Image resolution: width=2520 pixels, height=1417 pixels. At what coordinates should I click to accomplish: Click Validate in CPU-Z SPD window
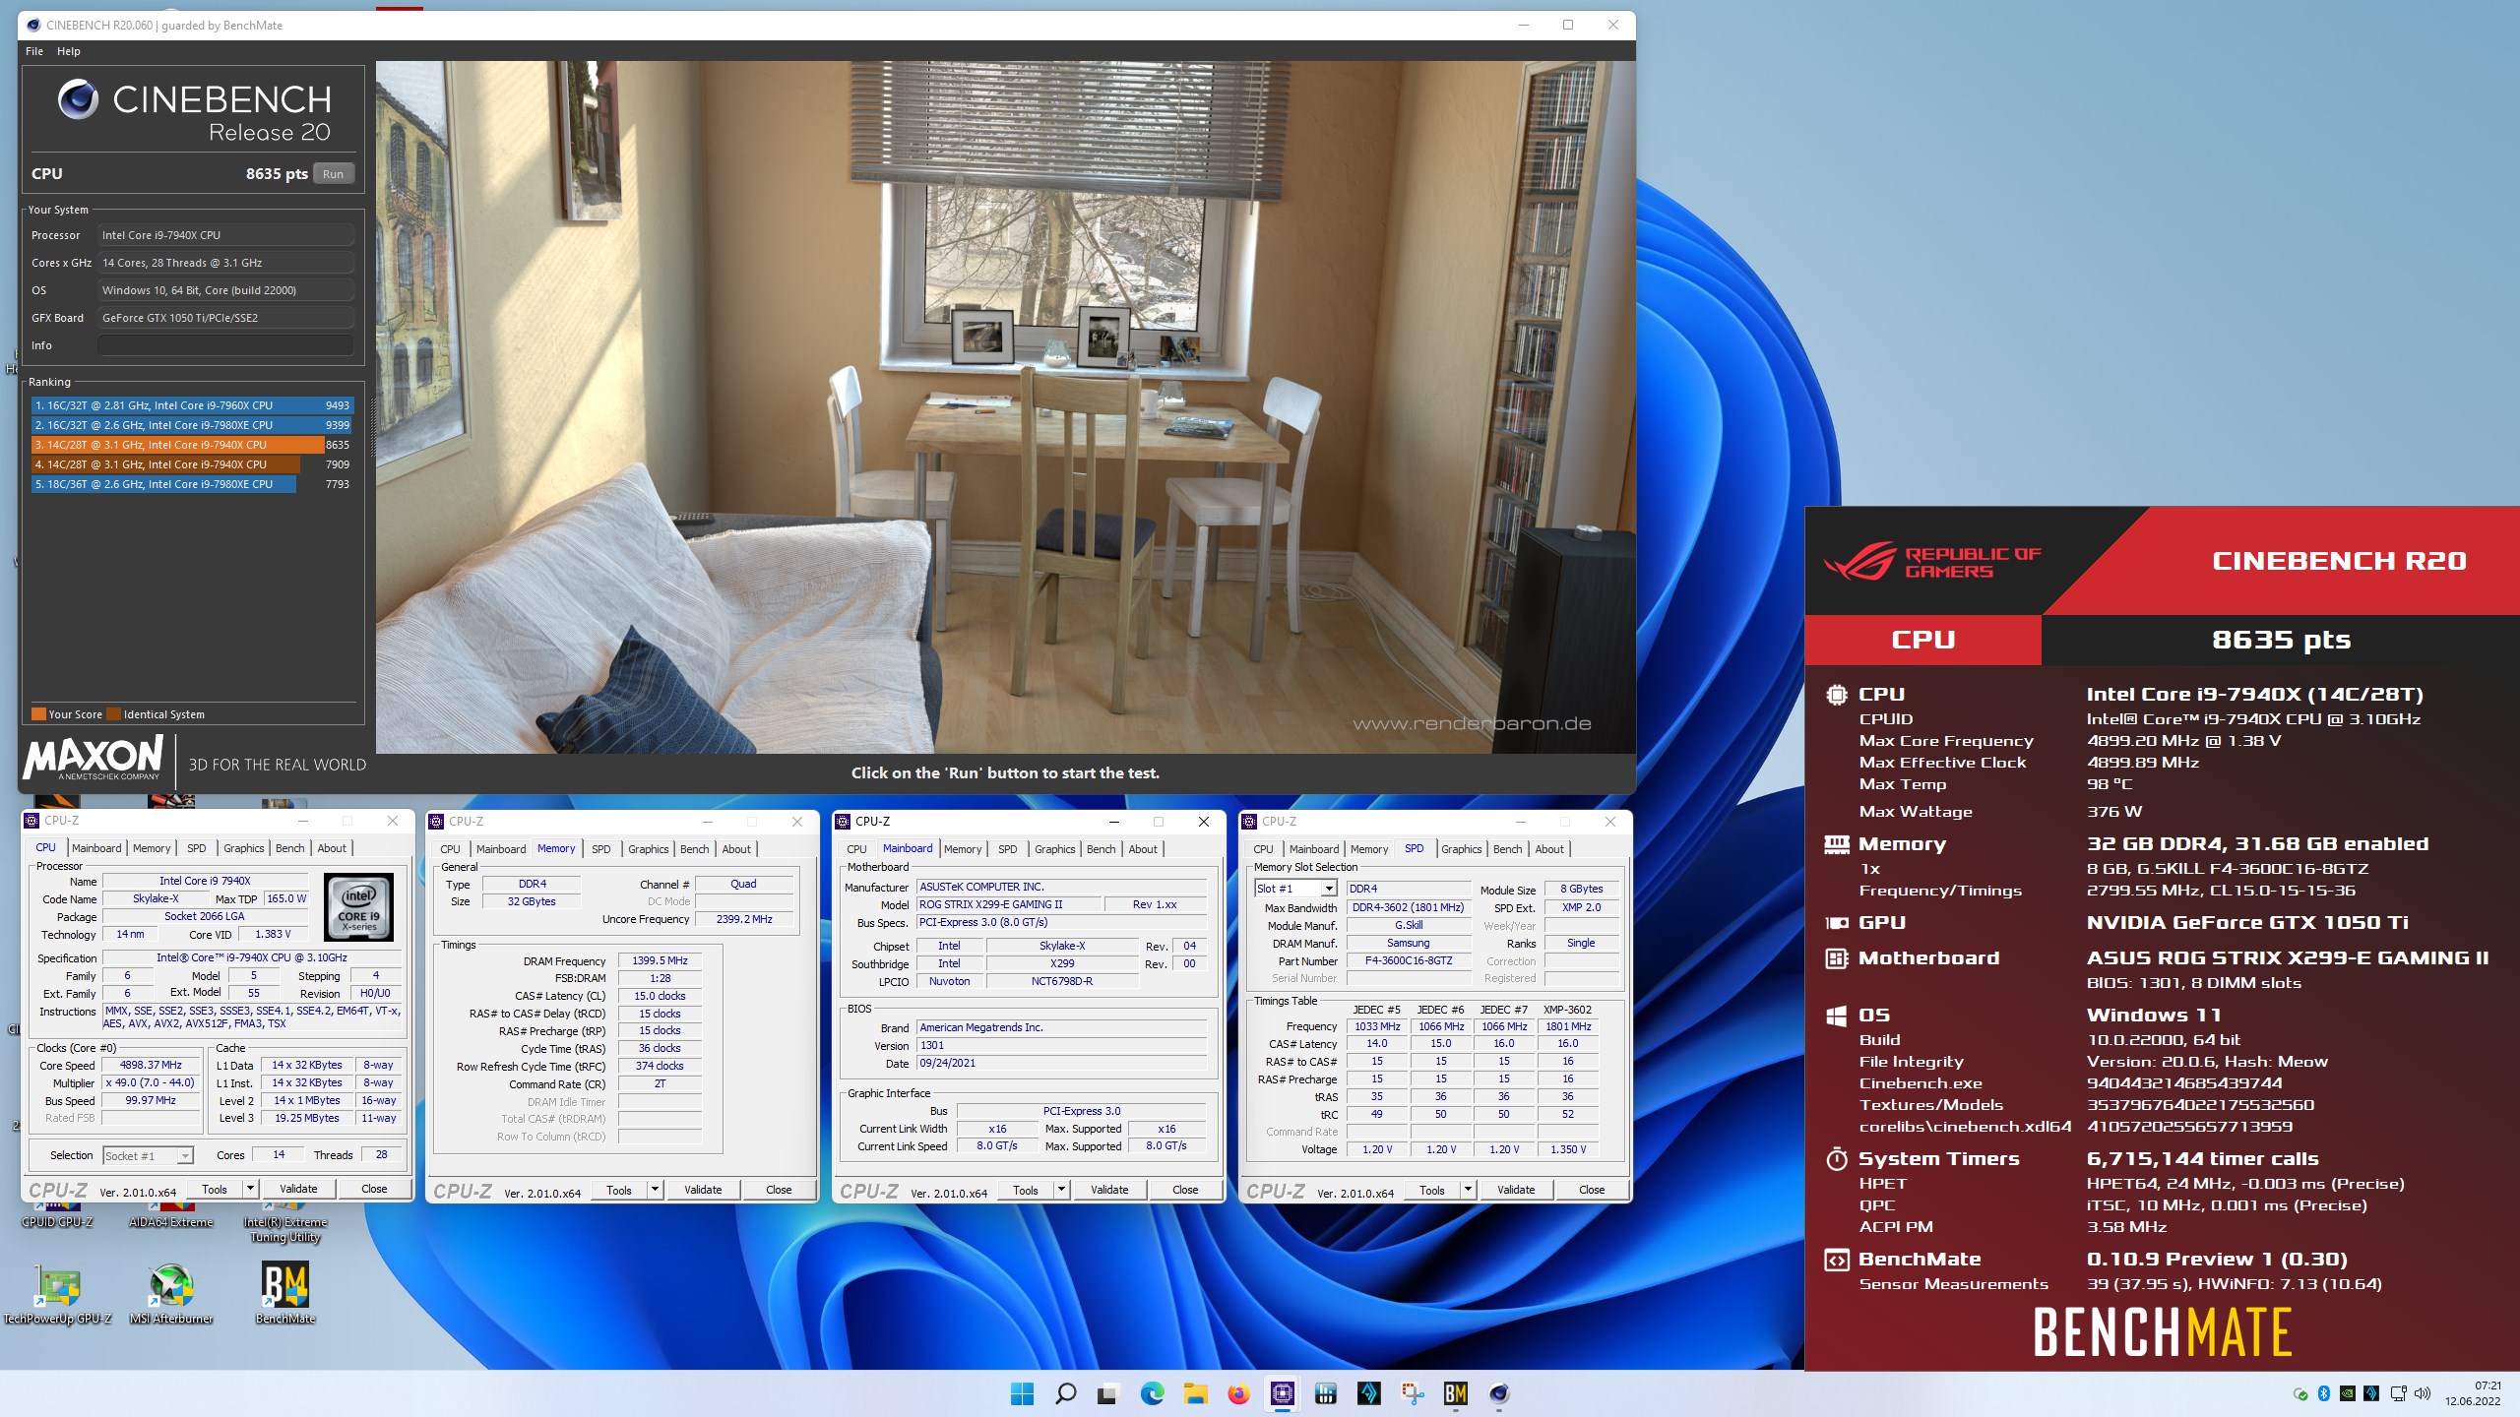(x=1516, y=1190)
